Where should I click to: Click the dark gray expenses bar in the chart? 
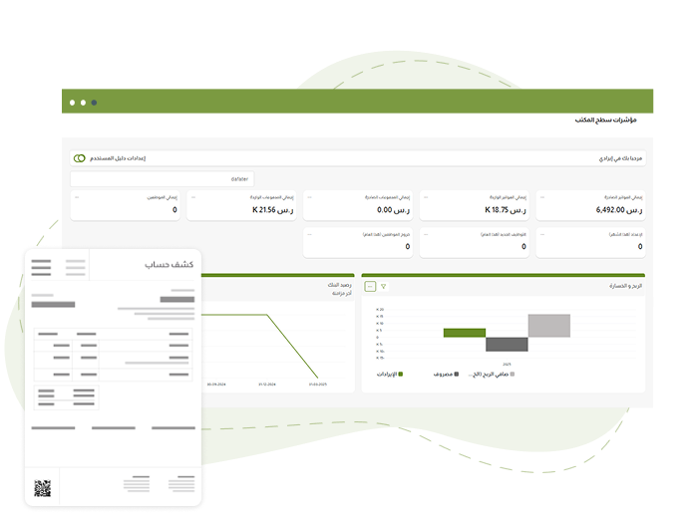[507, 345]
